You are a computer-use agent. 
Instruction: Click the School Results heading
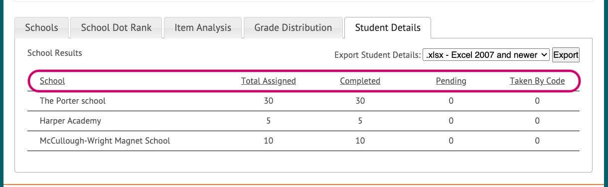[x=55, y=53]
